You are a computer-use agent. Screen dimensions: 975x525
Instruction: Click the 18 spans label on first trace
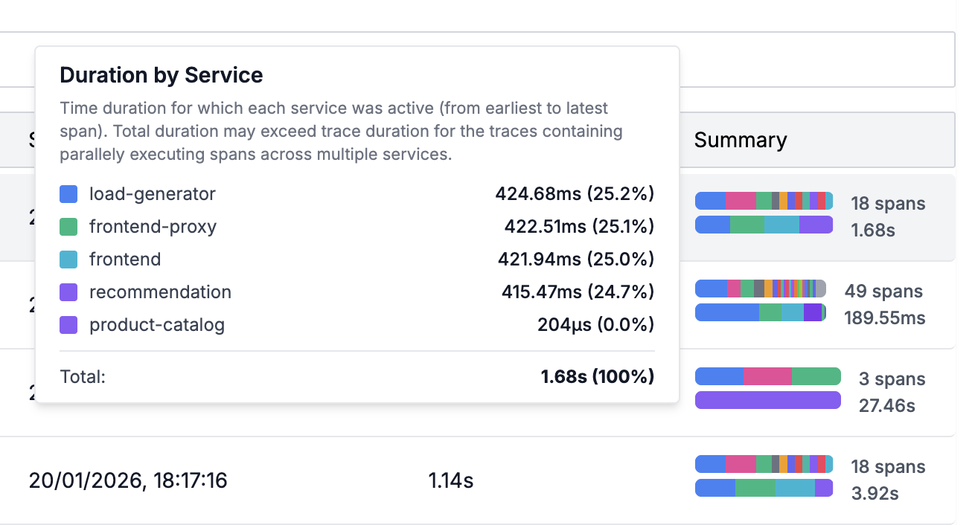coord(887,203)
